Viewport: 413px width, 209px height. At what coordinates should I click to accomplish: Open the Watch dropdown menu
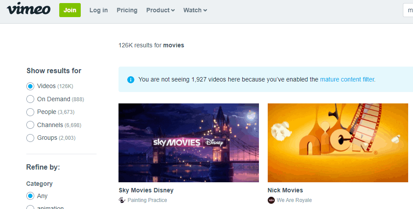[x=195, y=10]
